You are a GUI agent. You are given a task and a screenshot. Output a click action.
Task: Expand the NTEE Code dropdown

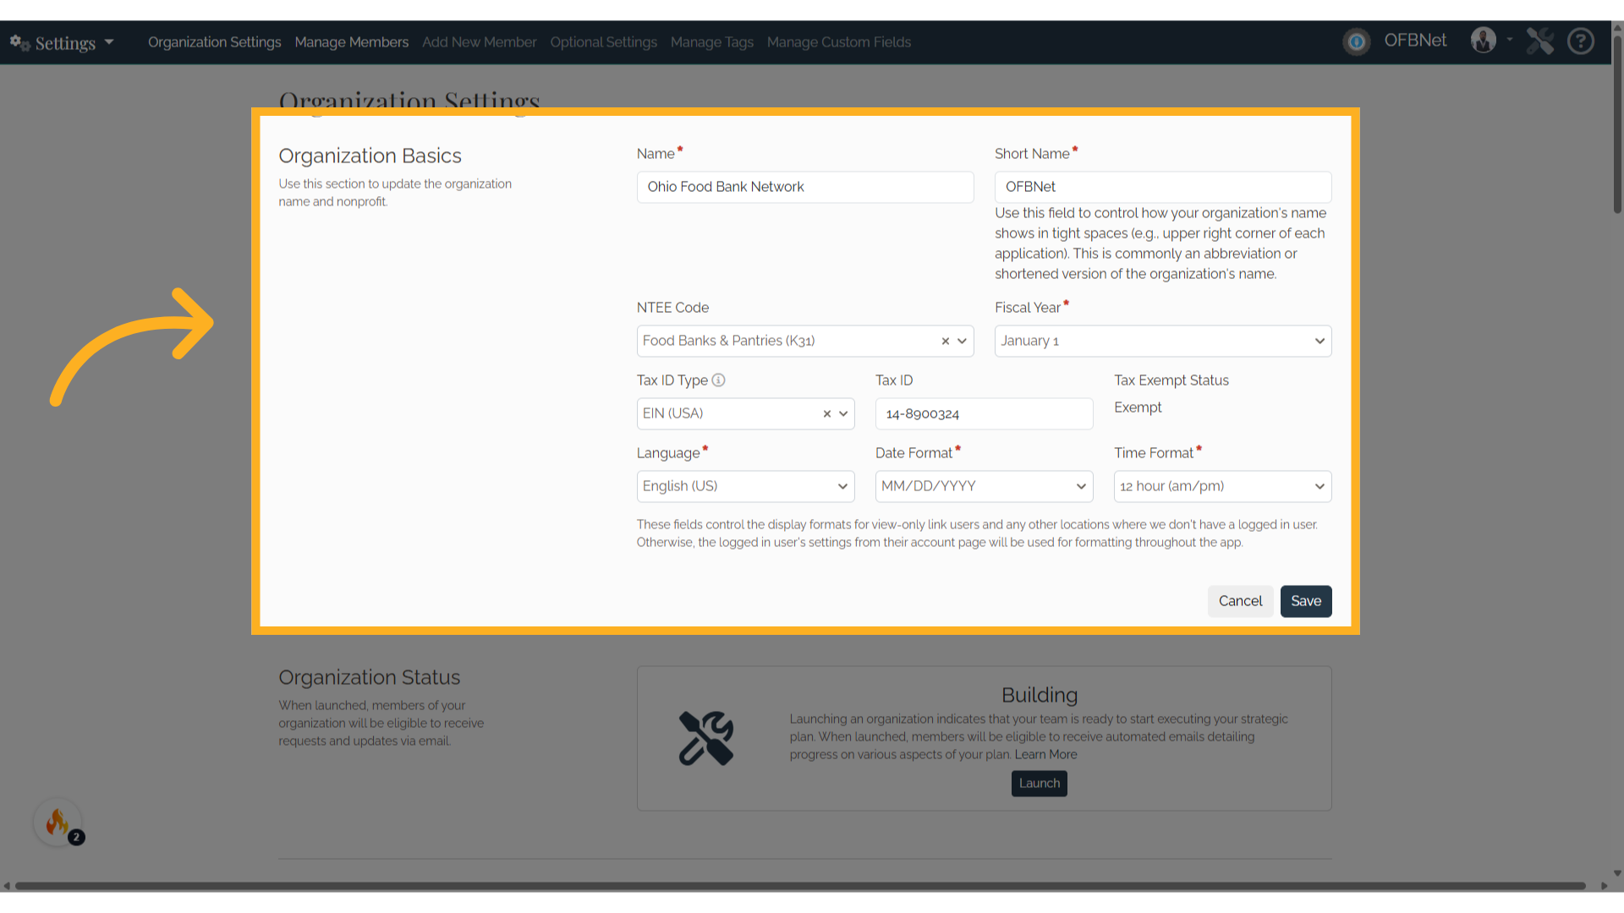[x=962, y=342]
